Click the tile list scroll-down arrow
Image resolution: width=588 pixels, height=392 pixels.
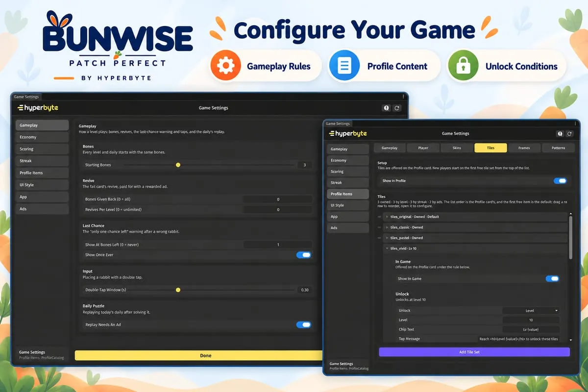pos(570,340)
